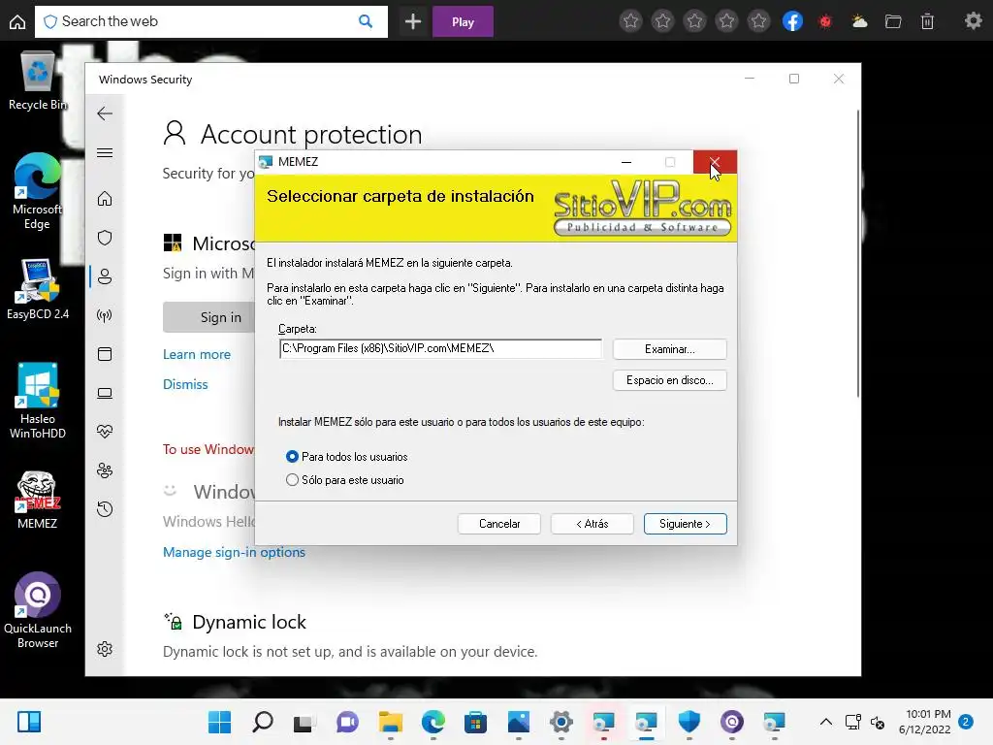Open Device performance & health heart icon
The height and width of the screenshot is (745, 993).
point(105,432)
